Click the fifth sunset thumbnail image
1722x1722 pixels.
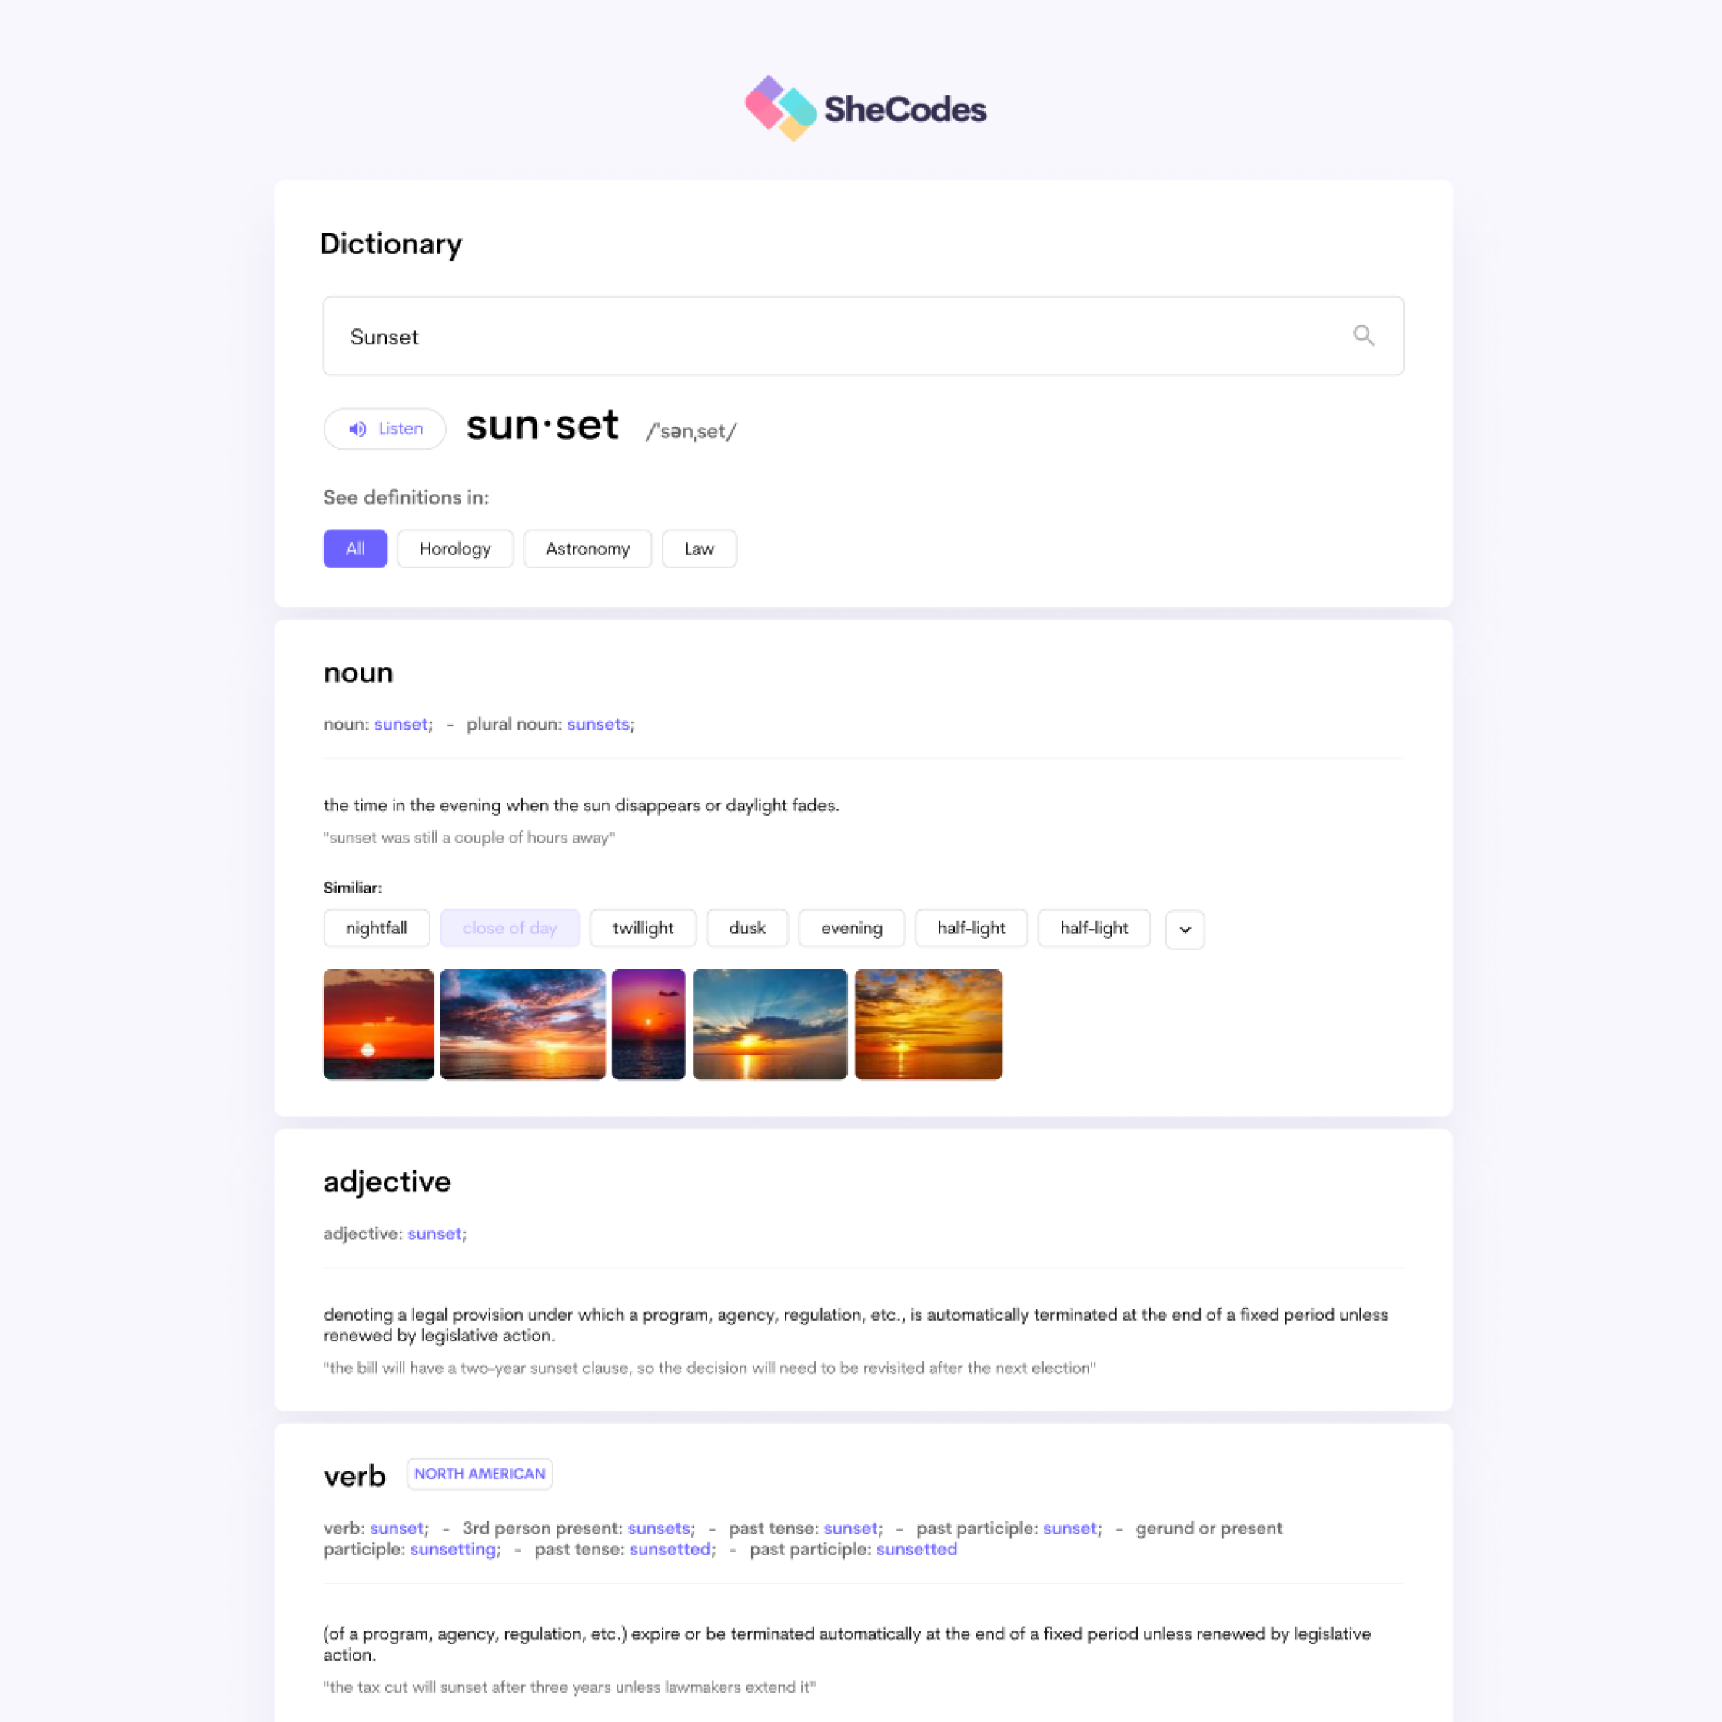pos(929,1023)
